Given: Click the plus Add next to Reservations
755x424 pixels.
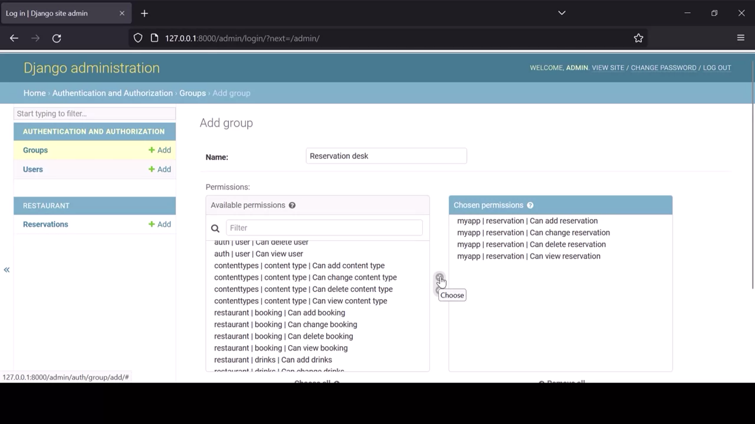Looking at the screenshot, I should [x=160, y=224].
